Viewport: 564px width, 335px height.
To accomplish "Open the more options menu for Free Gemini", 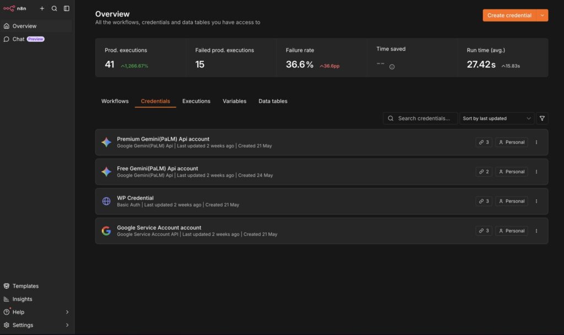I will click(x=536, y=172).
